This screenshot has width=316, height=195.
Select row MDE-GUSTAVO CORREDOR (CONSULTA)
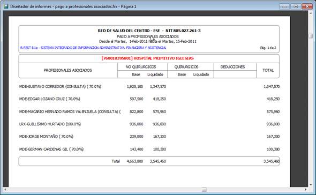tap(149, 86)
